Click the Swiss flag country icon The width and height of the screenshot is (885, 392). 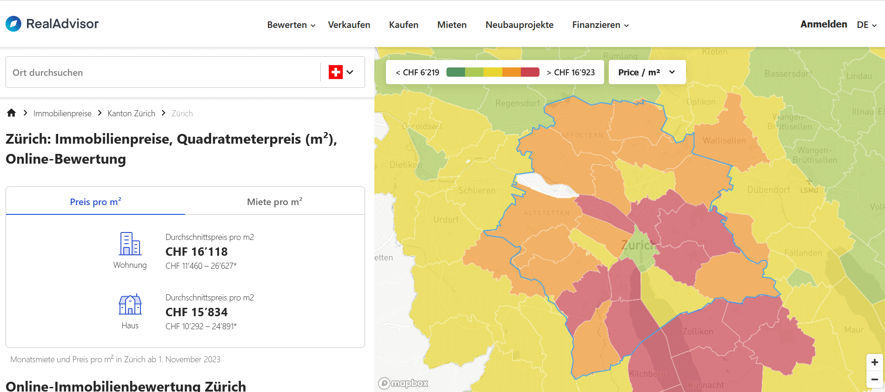336,72
